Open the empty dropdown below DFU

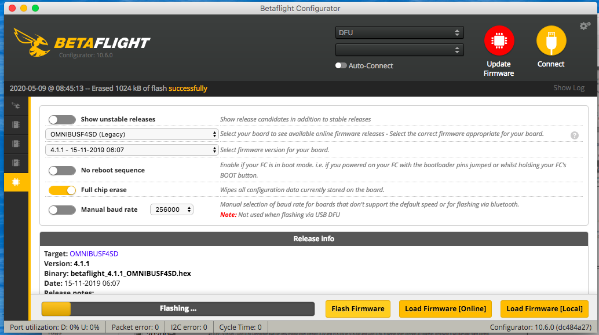tap(399, 50)
